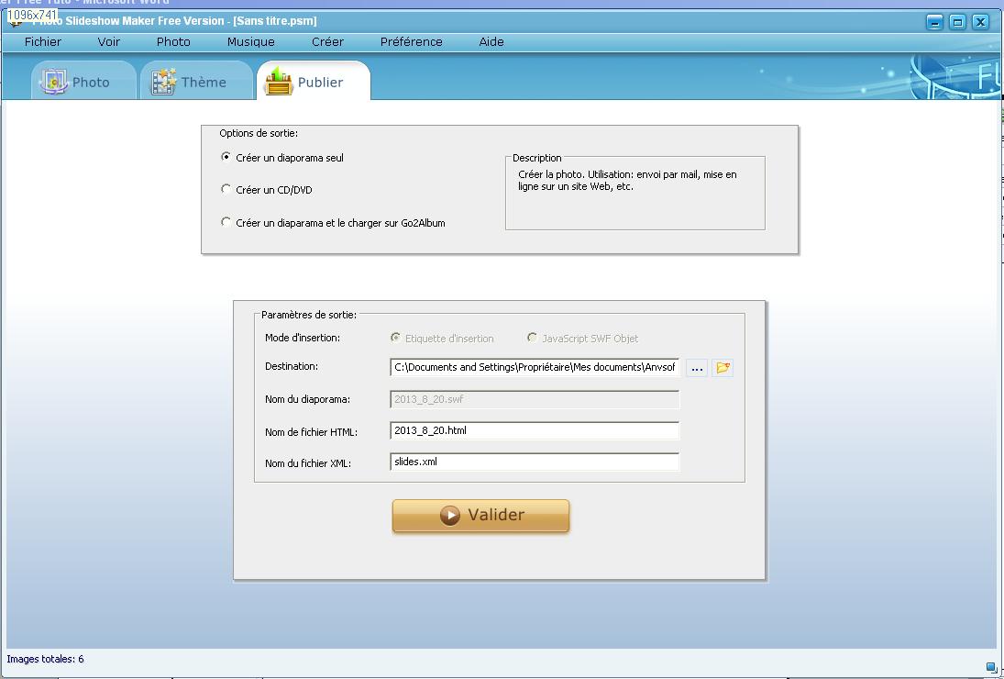This screenshot has width=1004, height=679.
Task: Select Etiquette d'insertion radio button
Action: (x=395, y=338)
